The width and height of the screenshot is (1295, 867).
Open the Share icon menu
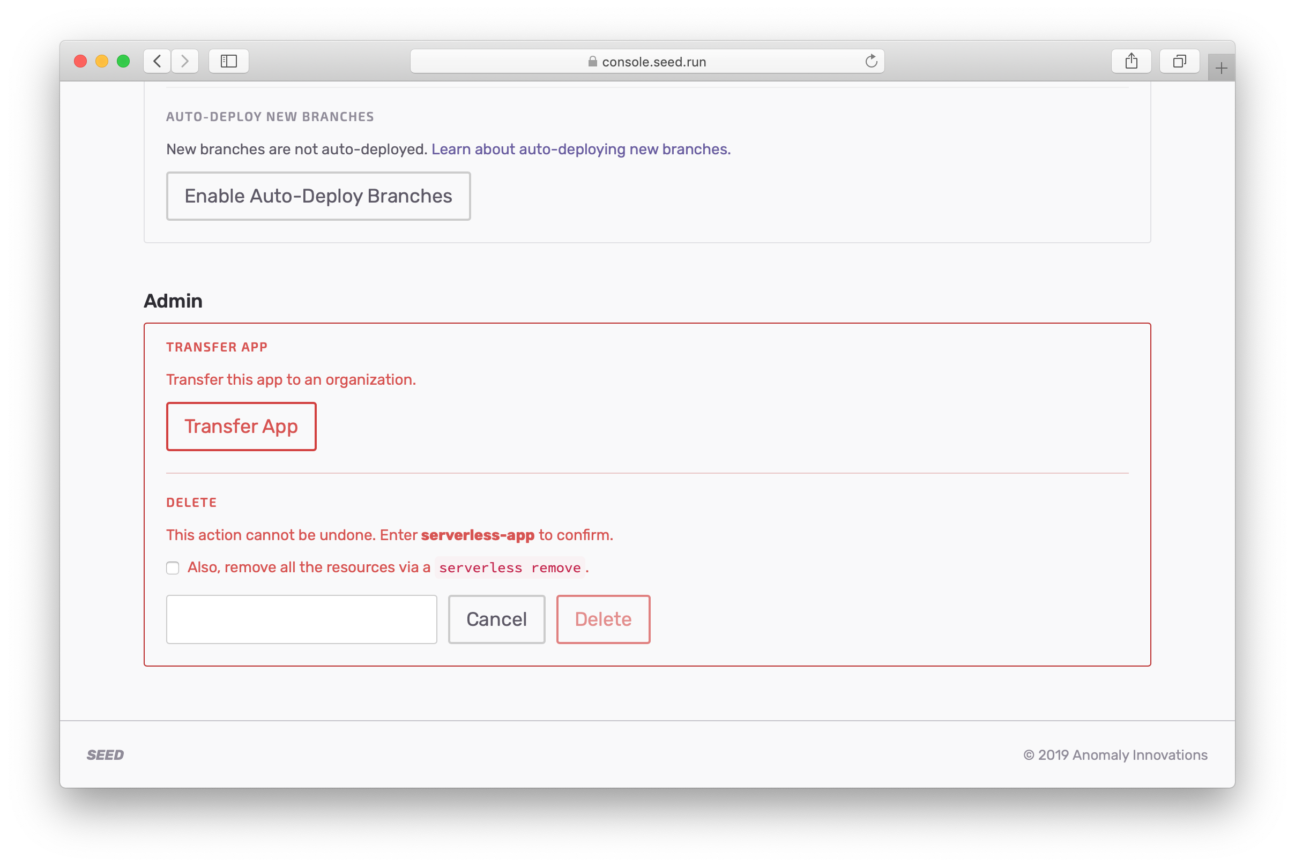[1131, 61]
